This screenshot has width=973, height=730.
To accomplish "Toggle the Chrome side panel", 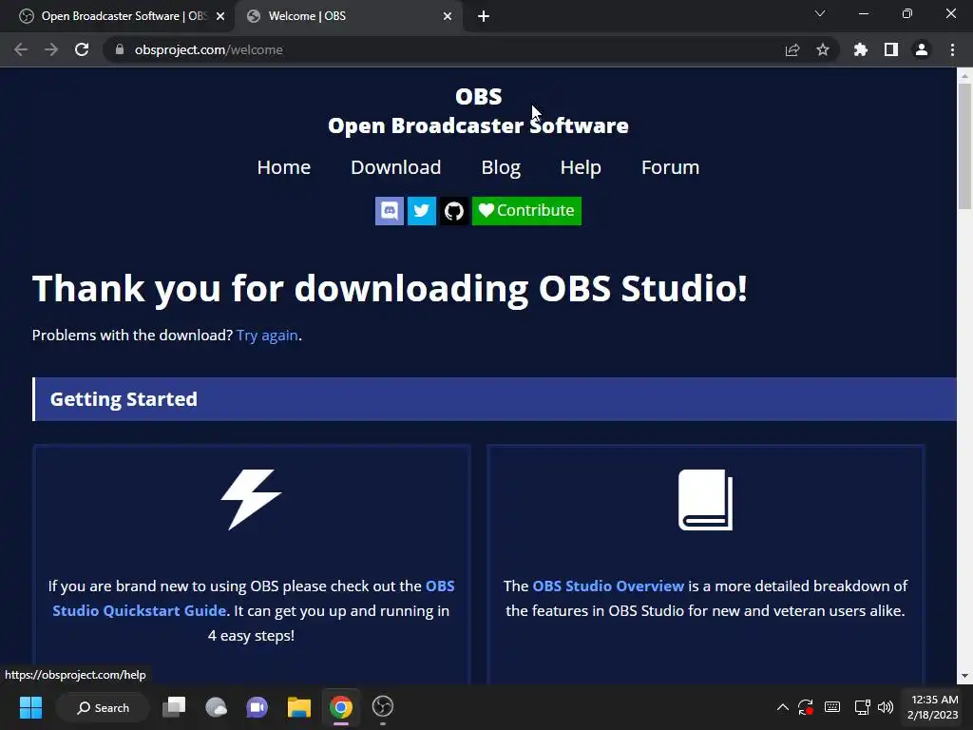I will pos(891,49).
